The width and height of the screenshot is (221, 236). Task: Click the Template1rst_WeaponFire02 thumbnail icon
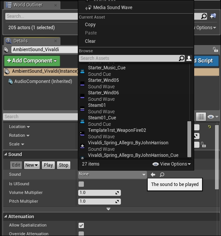coord(82,133)
